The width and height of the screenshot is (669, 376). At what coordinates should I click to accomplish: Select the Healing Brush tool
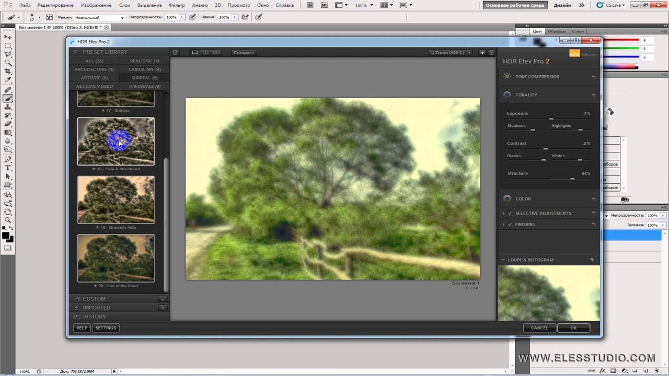[8, 90]
